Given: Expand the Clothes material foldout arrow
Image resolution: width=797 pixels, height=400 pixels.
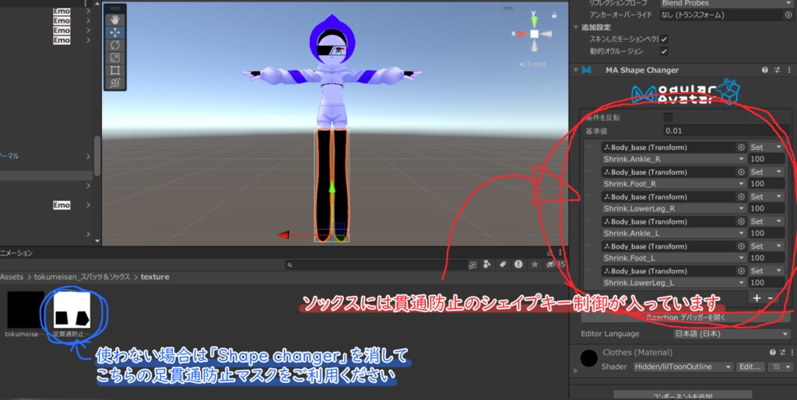Looking at the screenshot, I should click(x=576, y=370).
